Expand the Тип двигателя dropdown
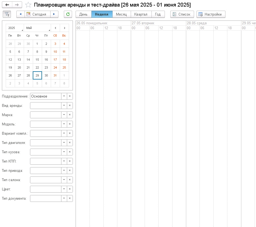The width and height of the screenshot is (256, 227). click(64, 143)
